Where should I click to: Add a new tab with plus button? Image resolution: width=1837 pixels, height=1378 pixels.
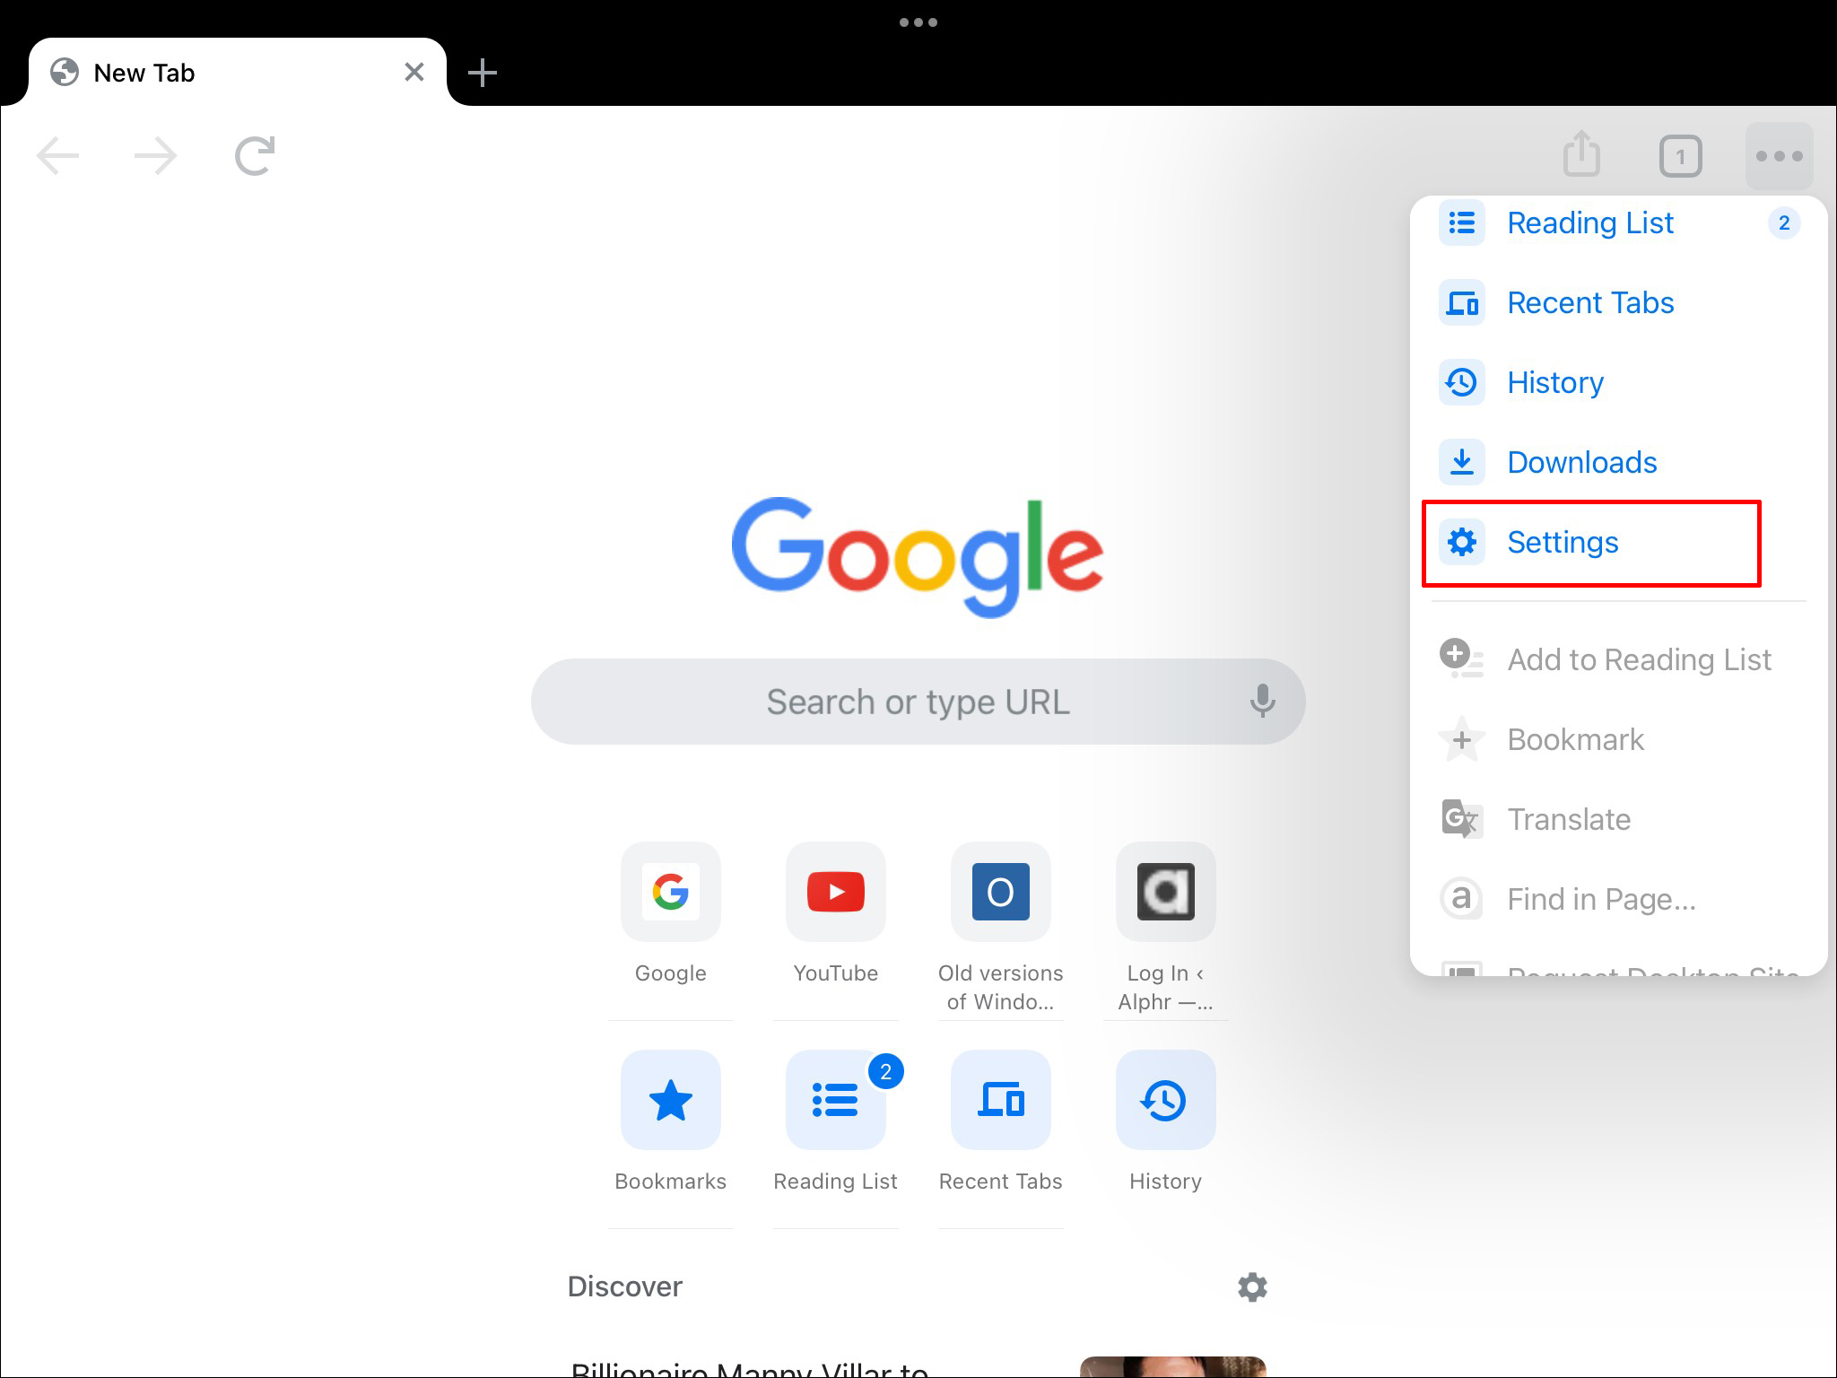click(483, 73)
